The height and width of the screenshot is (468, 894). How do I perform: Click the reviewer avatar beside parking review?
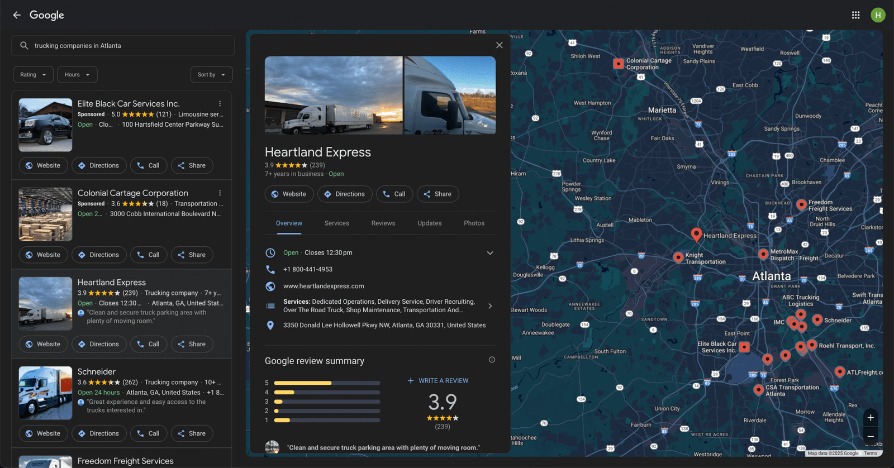[272, 447]
